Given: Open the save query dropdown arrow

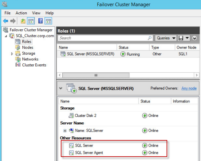Looking at the screenshot, I should [187, 38].
